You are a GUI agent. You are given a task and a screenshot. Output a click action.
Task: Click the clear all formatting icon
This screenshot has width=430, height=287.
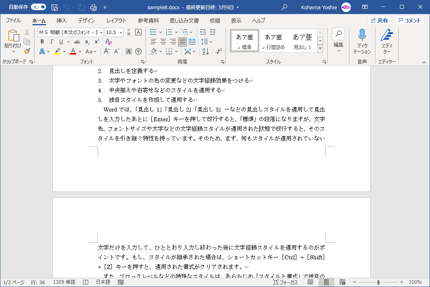[108, 41]
